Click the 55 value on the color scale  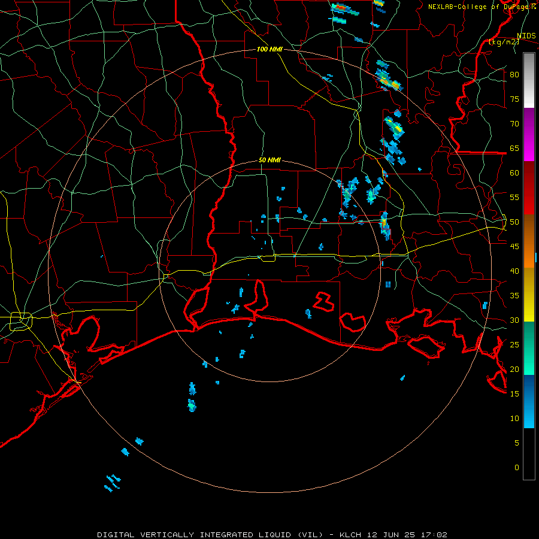514,197
